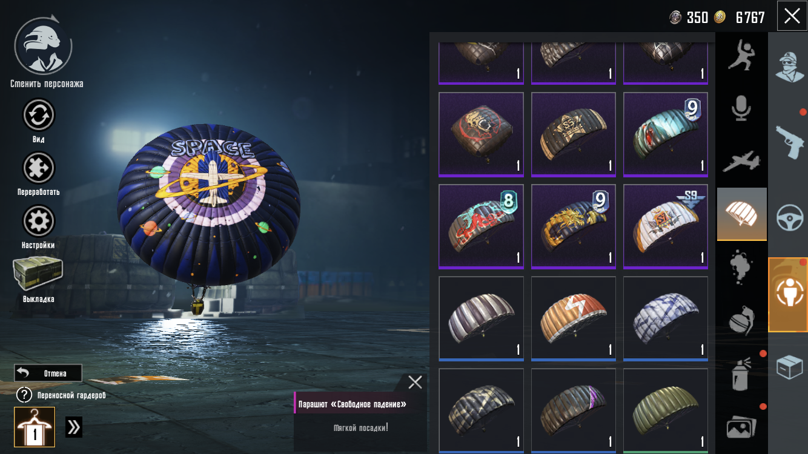Open Настройки gear icon
Viewport: 808px width, 454px height.
[39, 221]
